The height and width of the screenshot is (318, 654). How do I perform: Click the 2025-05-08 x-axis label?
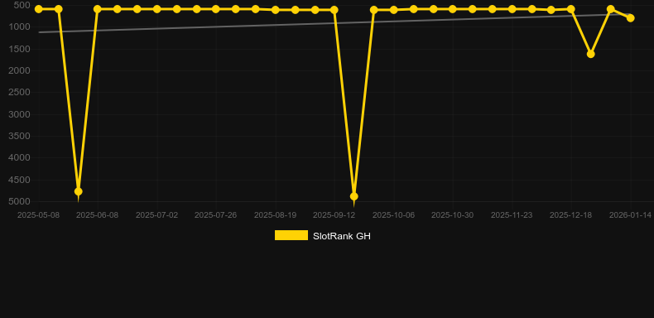[x=38, y=215]
